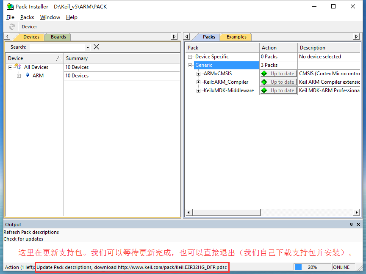Switch to the Boards tab

(58, 37)
